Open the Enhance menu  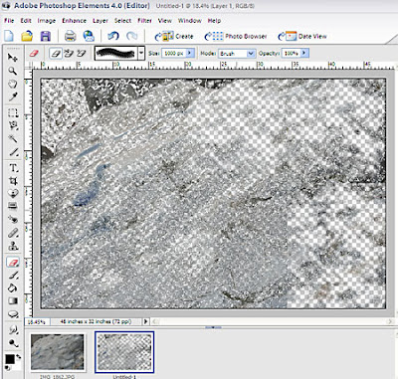click(74, 21)
